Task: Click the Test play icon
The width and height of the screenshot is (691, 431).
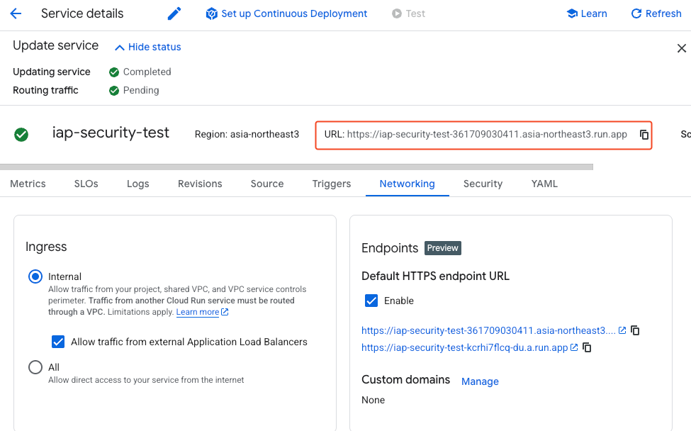Action: (x=397, y=13)
